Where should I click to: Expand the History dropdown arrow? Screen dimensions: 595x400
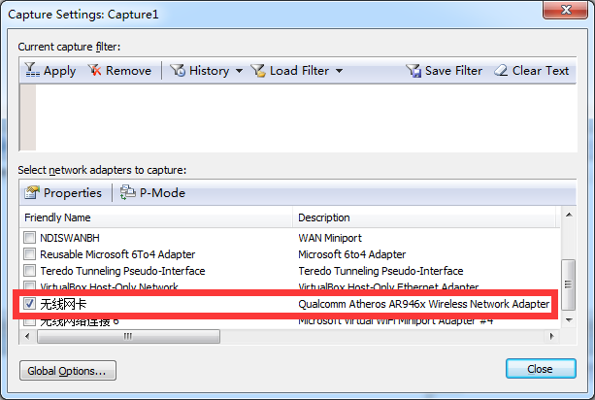click(x=238, y=70)
